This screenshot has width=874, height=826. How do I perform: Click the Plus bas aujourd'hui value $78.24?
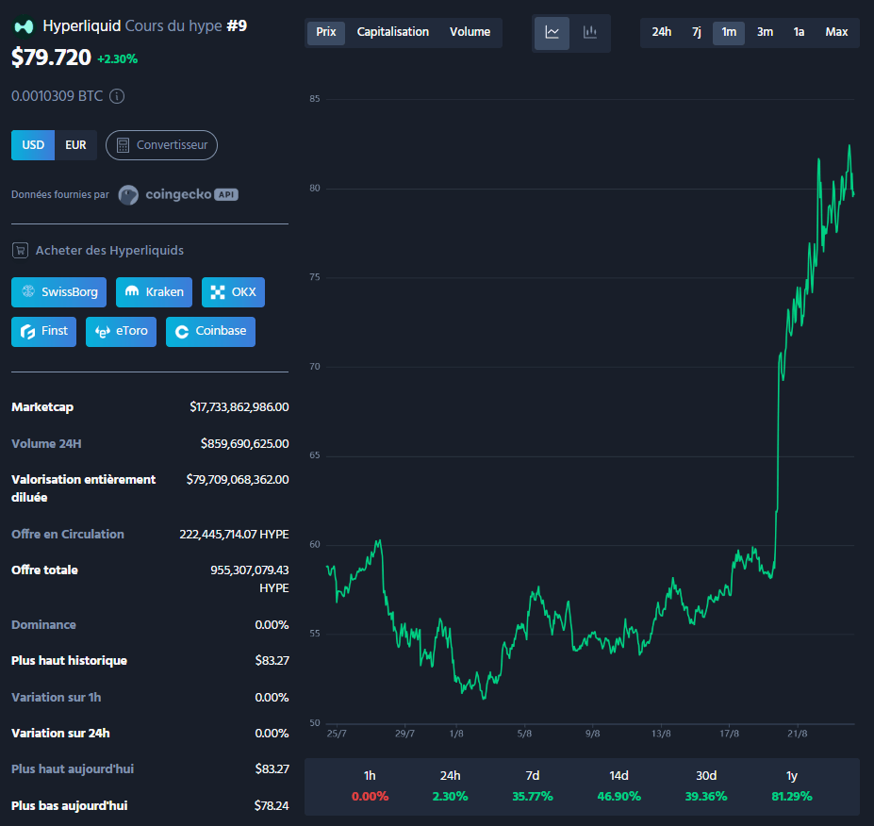coord(272,806)
